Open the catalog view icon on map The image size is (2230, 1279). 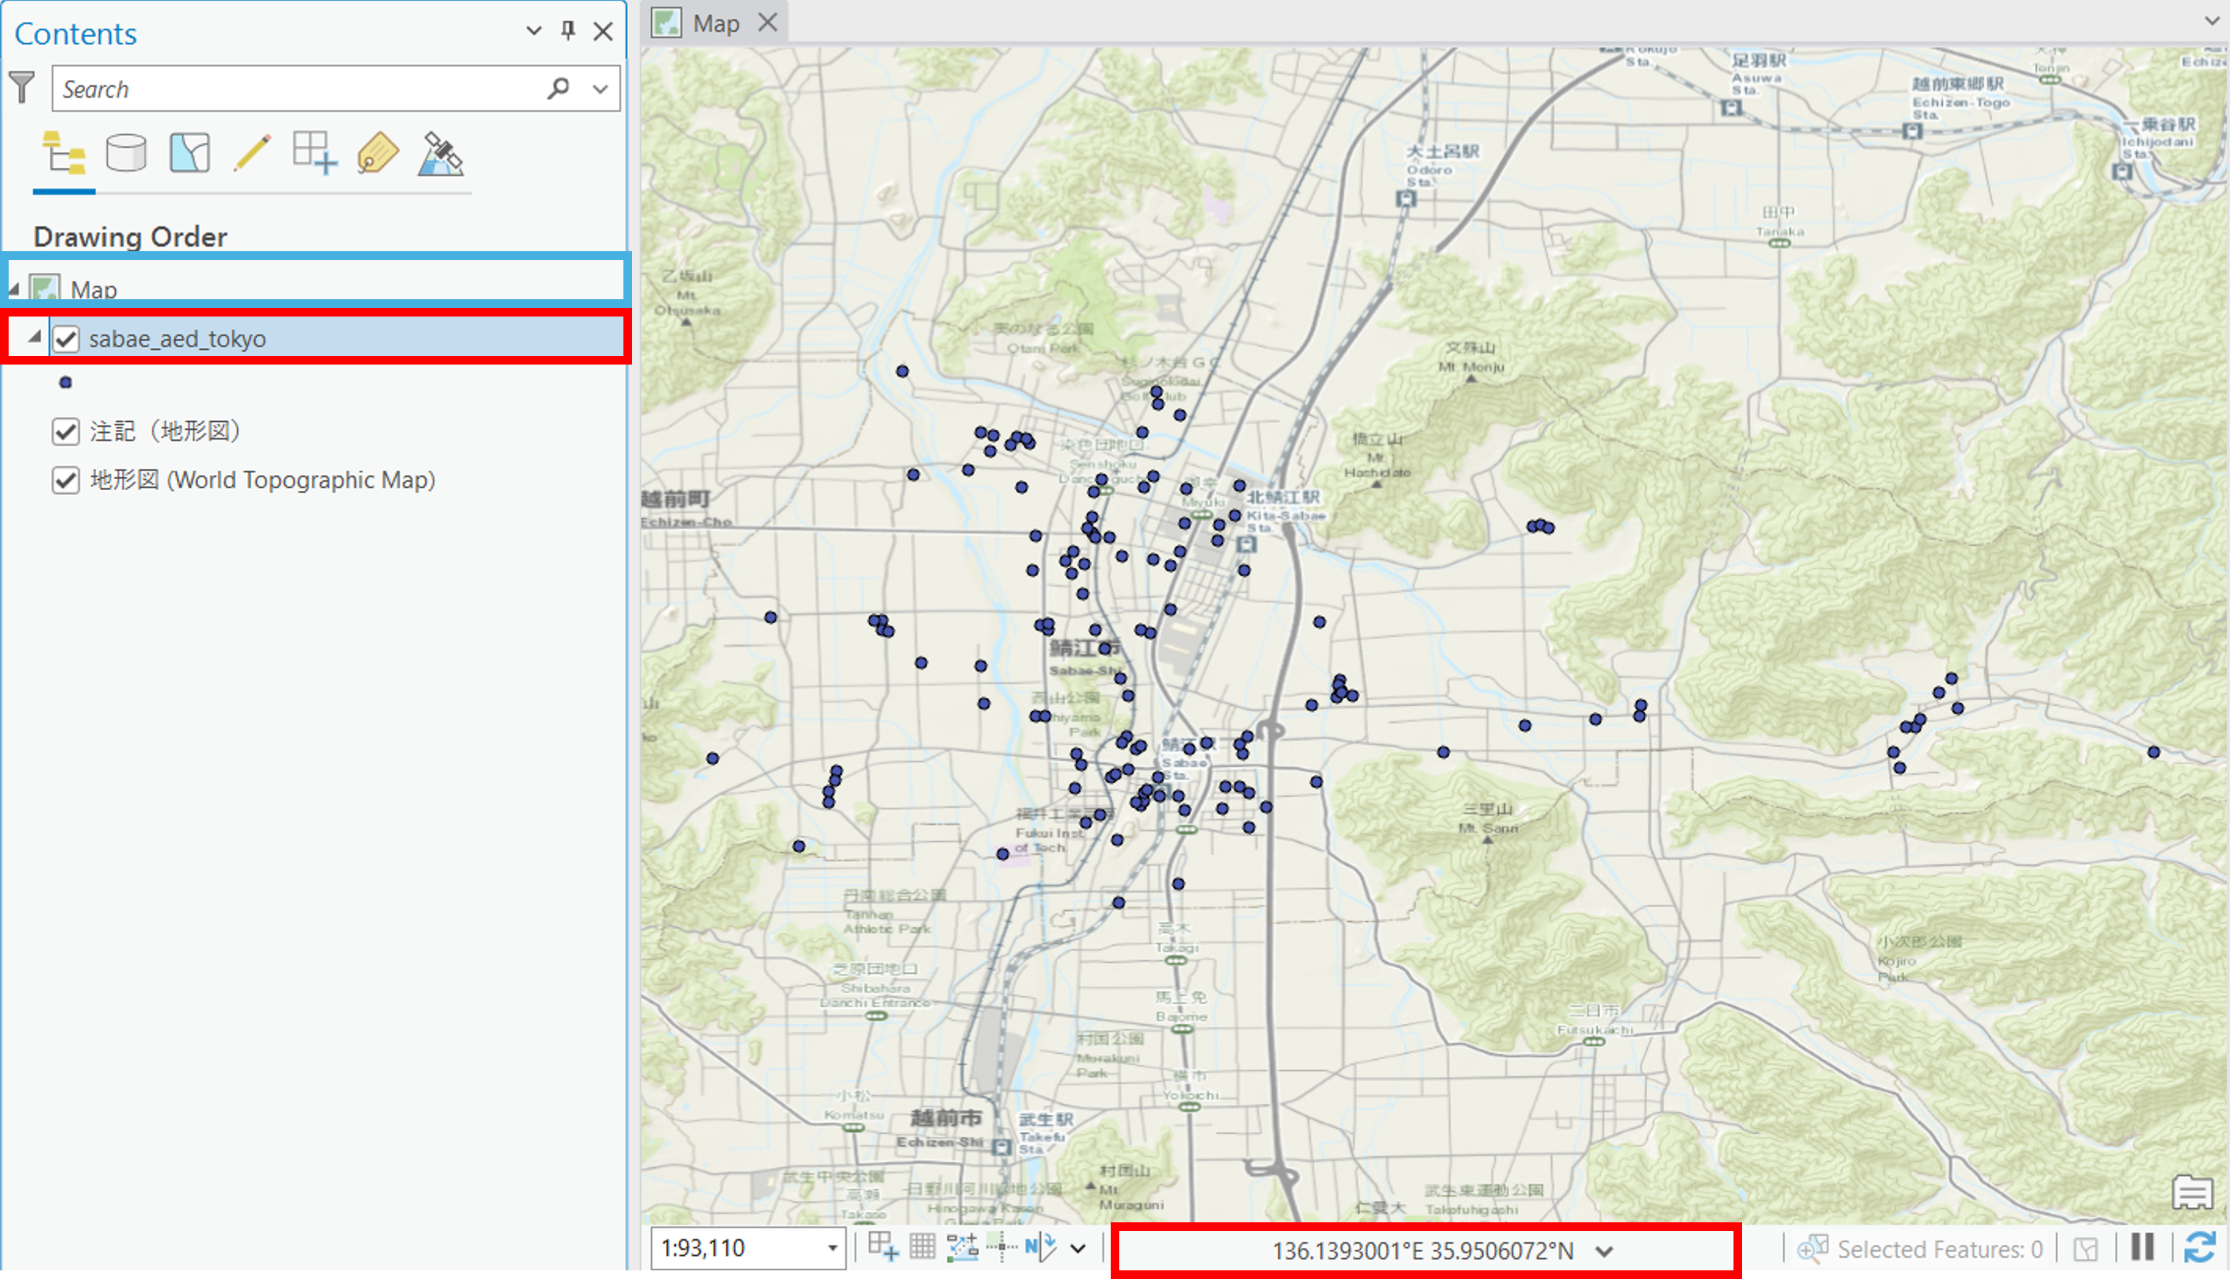(2193, 1192)
